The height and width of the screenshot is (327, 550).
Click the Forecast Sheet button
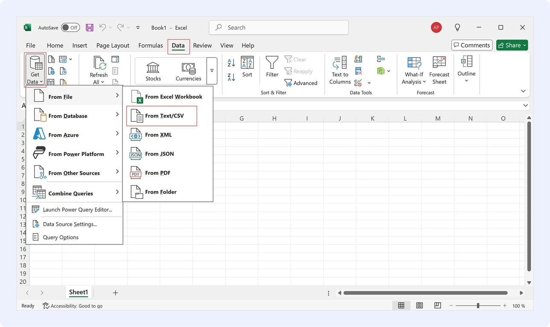coord(439,70)
